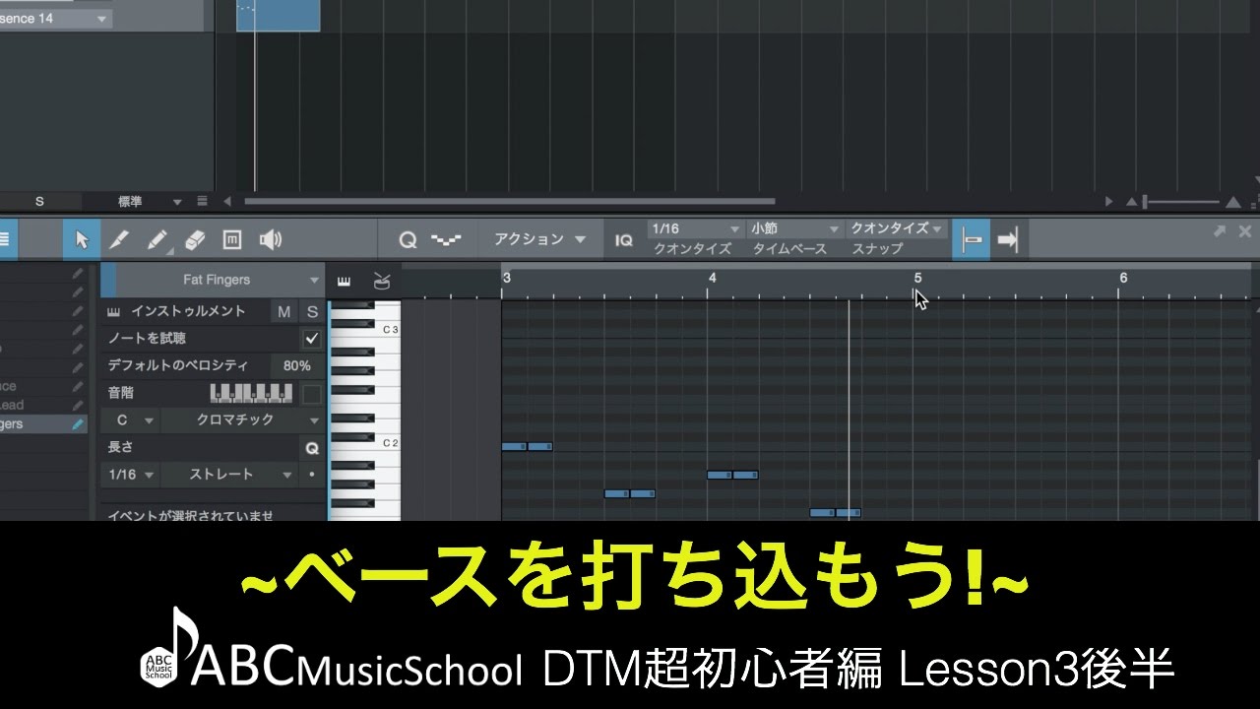Open the アクション menu
The height and width of the screenshot is (709, 1260).
click(539, 239)
